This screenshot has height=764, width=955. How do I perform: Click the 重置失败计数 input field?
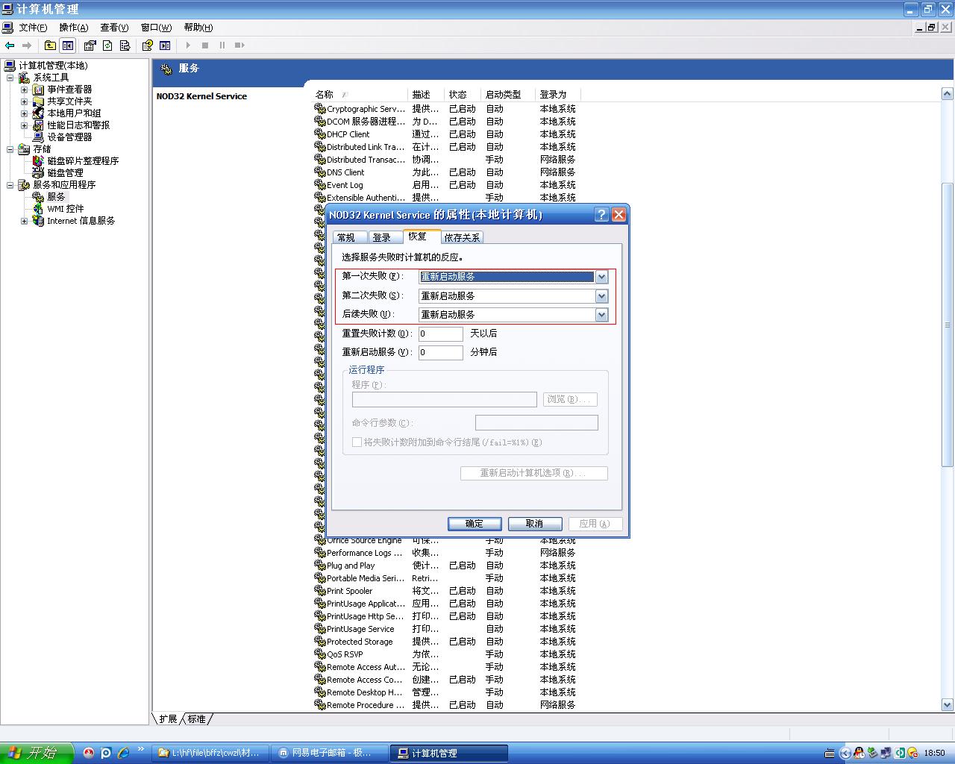pos(440,334)
